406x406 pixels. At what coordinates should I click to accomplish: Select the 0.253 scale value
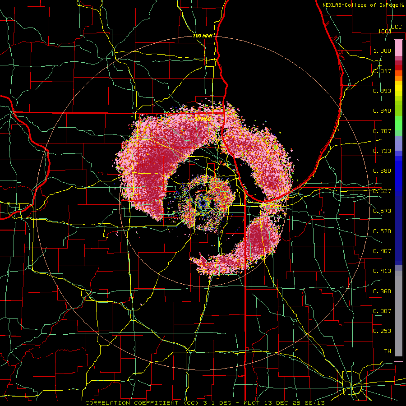tap(382, 331)
